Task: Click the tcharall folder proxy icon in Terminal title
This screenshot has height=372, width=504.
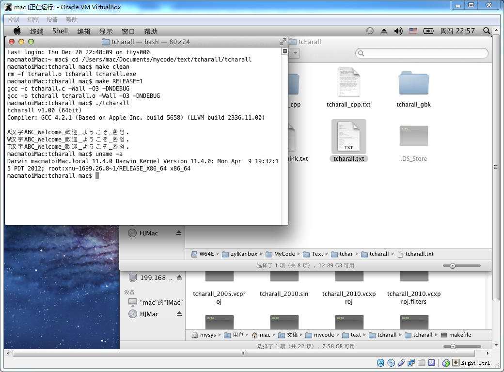Action: tap(106, 42)
